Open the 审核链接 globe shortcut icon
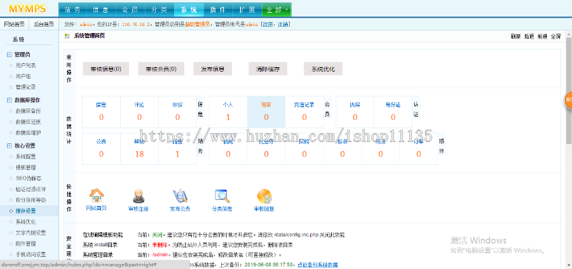This screenshot has height=269, width=572. click(264, 196)
